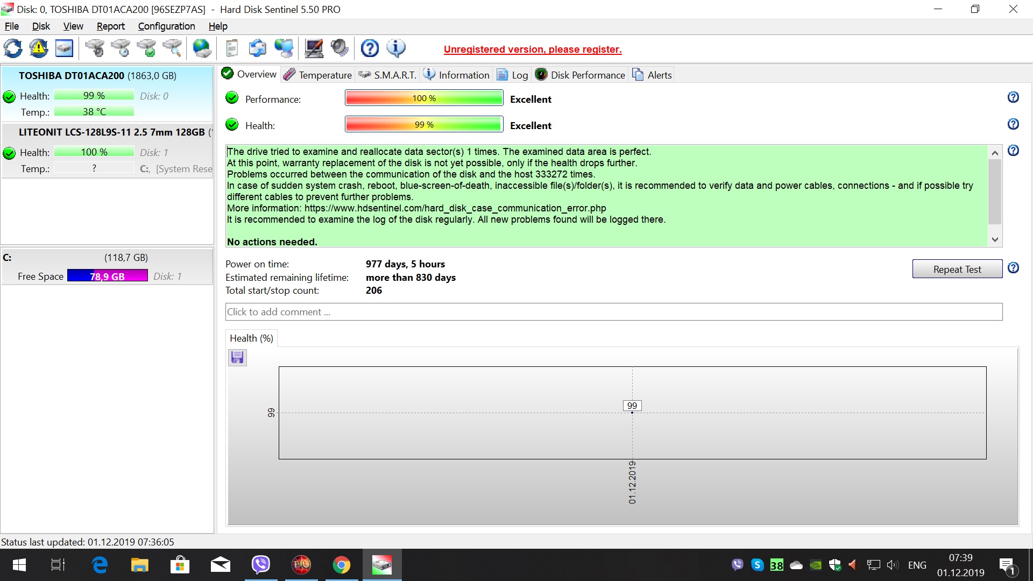1033x581 pixels.
Task: Click the disk-with-green-checkmark test icon
Action: [146, 49]
